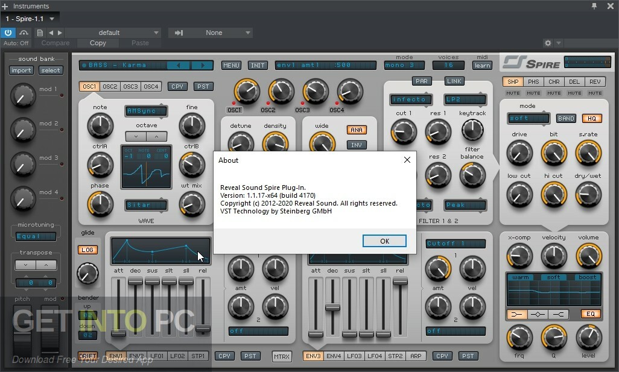Switch to the OSC3 tab
This screenshot has width=619, height=372.
(x=130, y=86)
